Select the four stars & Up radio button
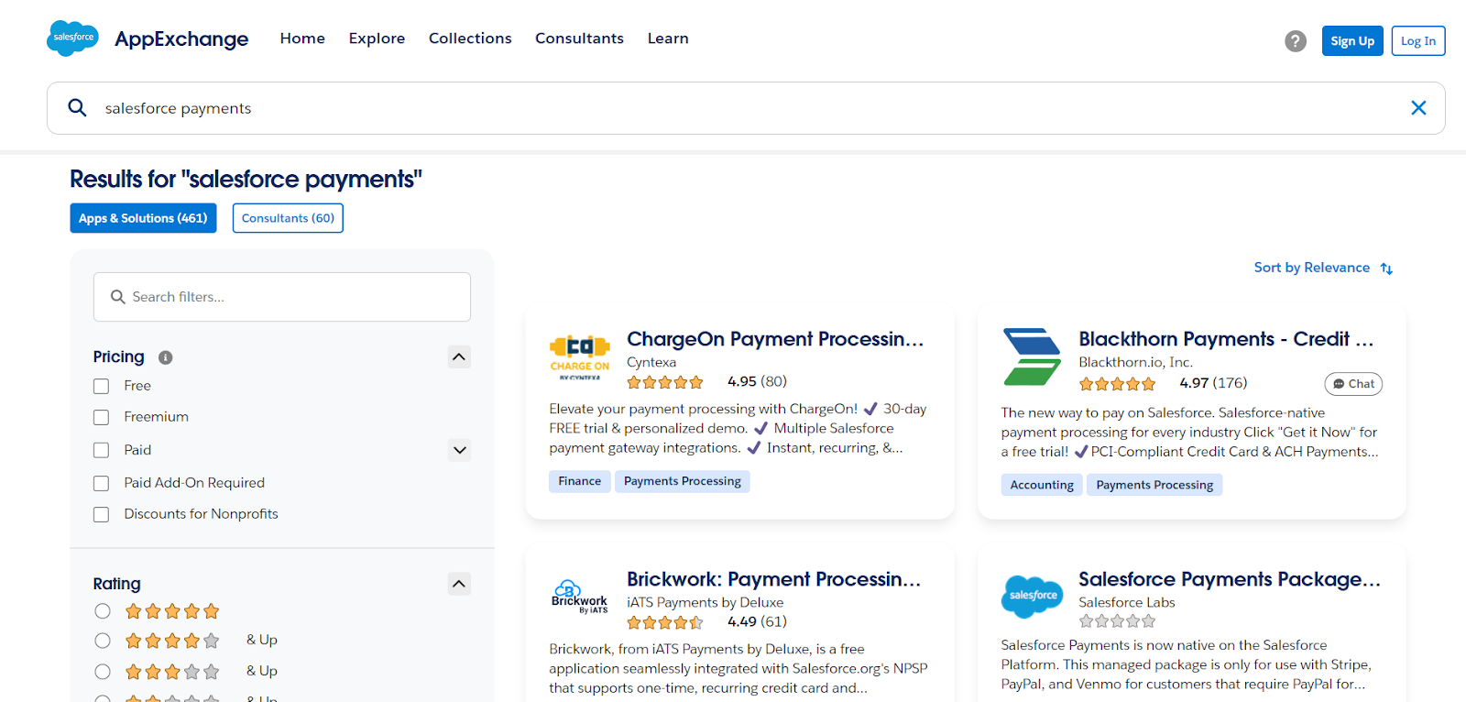Image resolution: width=1466 pixels, height=702 pixels. [x=103, y=641]
